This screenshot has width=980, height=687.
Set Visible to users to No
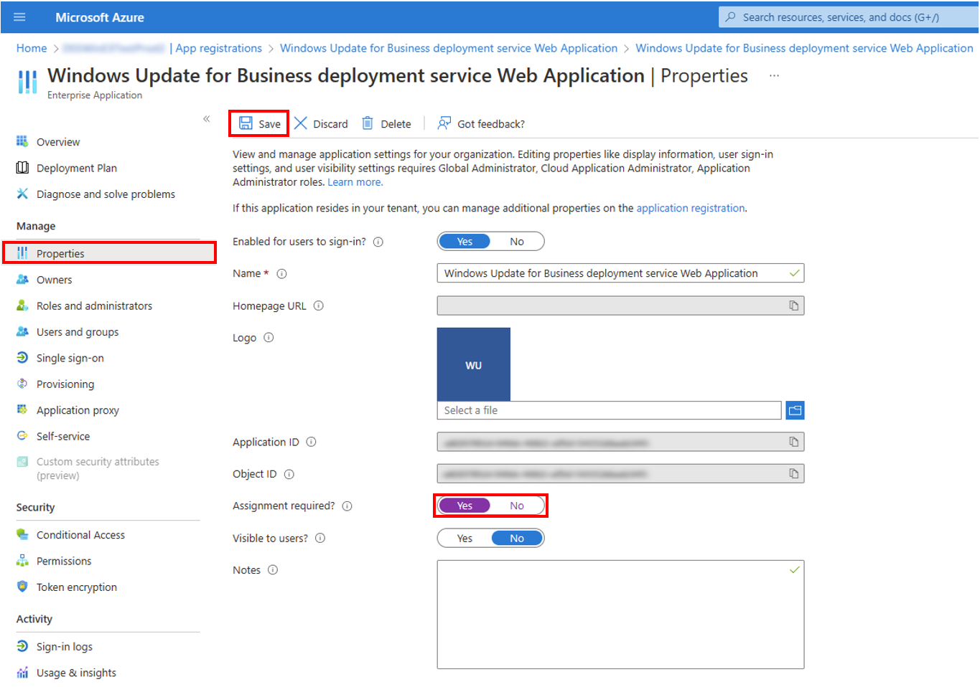[x=517, y=539]
